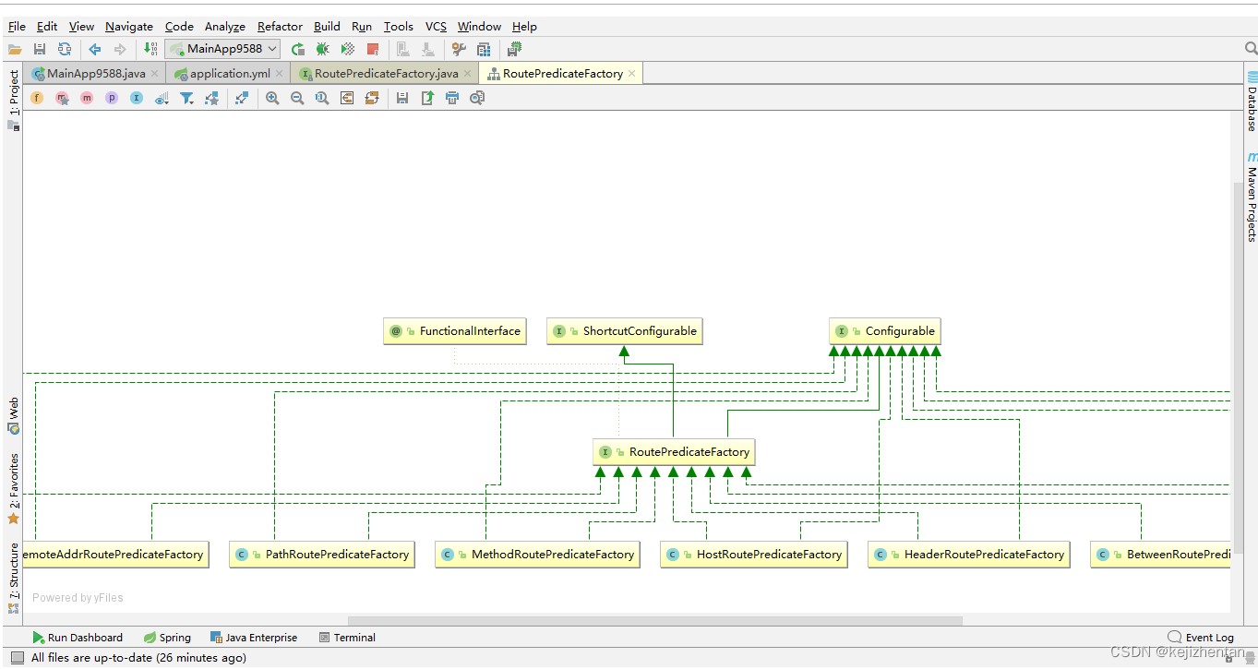Image resolution: width=1258 pixels, height=669 pixels.
Task: Click the SDK chip icon in toolbar
Action: [x=515, y=49]
